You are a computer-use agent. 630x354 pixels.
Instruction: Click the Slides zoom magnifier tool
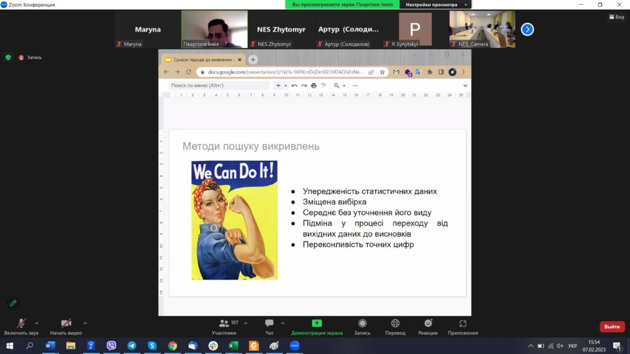pos(337,85)
